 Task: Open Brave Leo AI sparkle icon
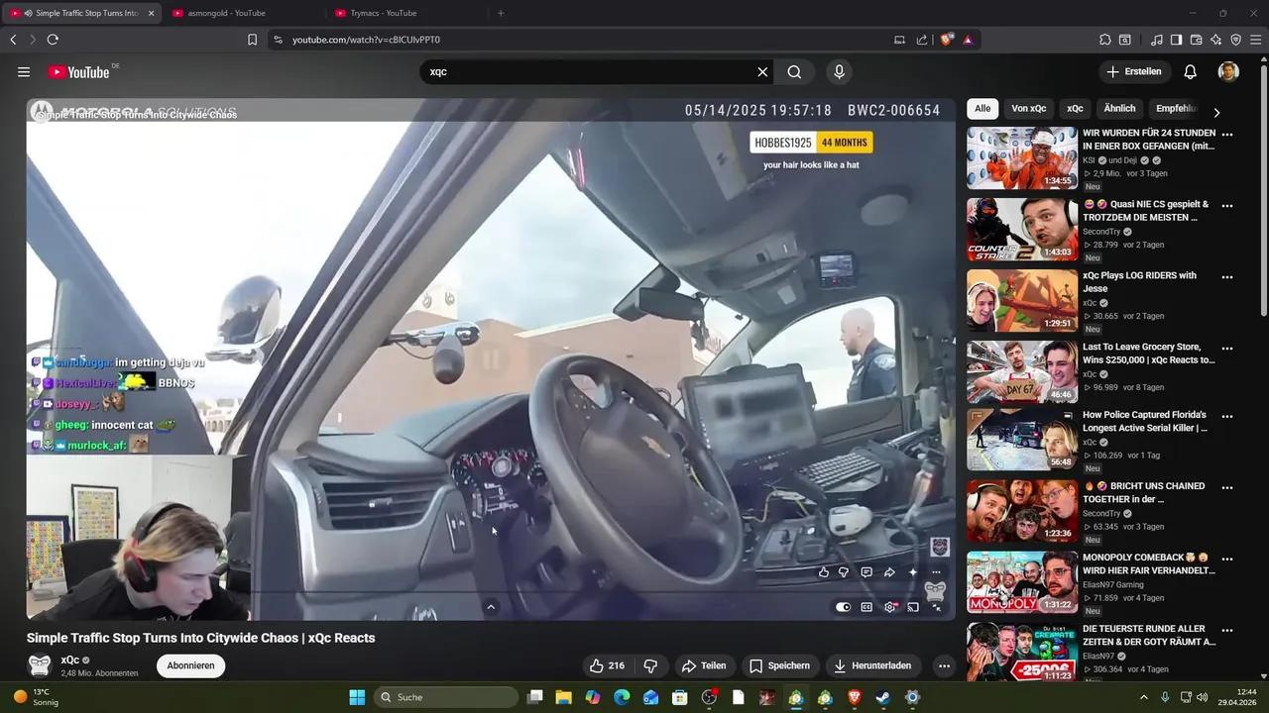click(x=1215, y=40)
